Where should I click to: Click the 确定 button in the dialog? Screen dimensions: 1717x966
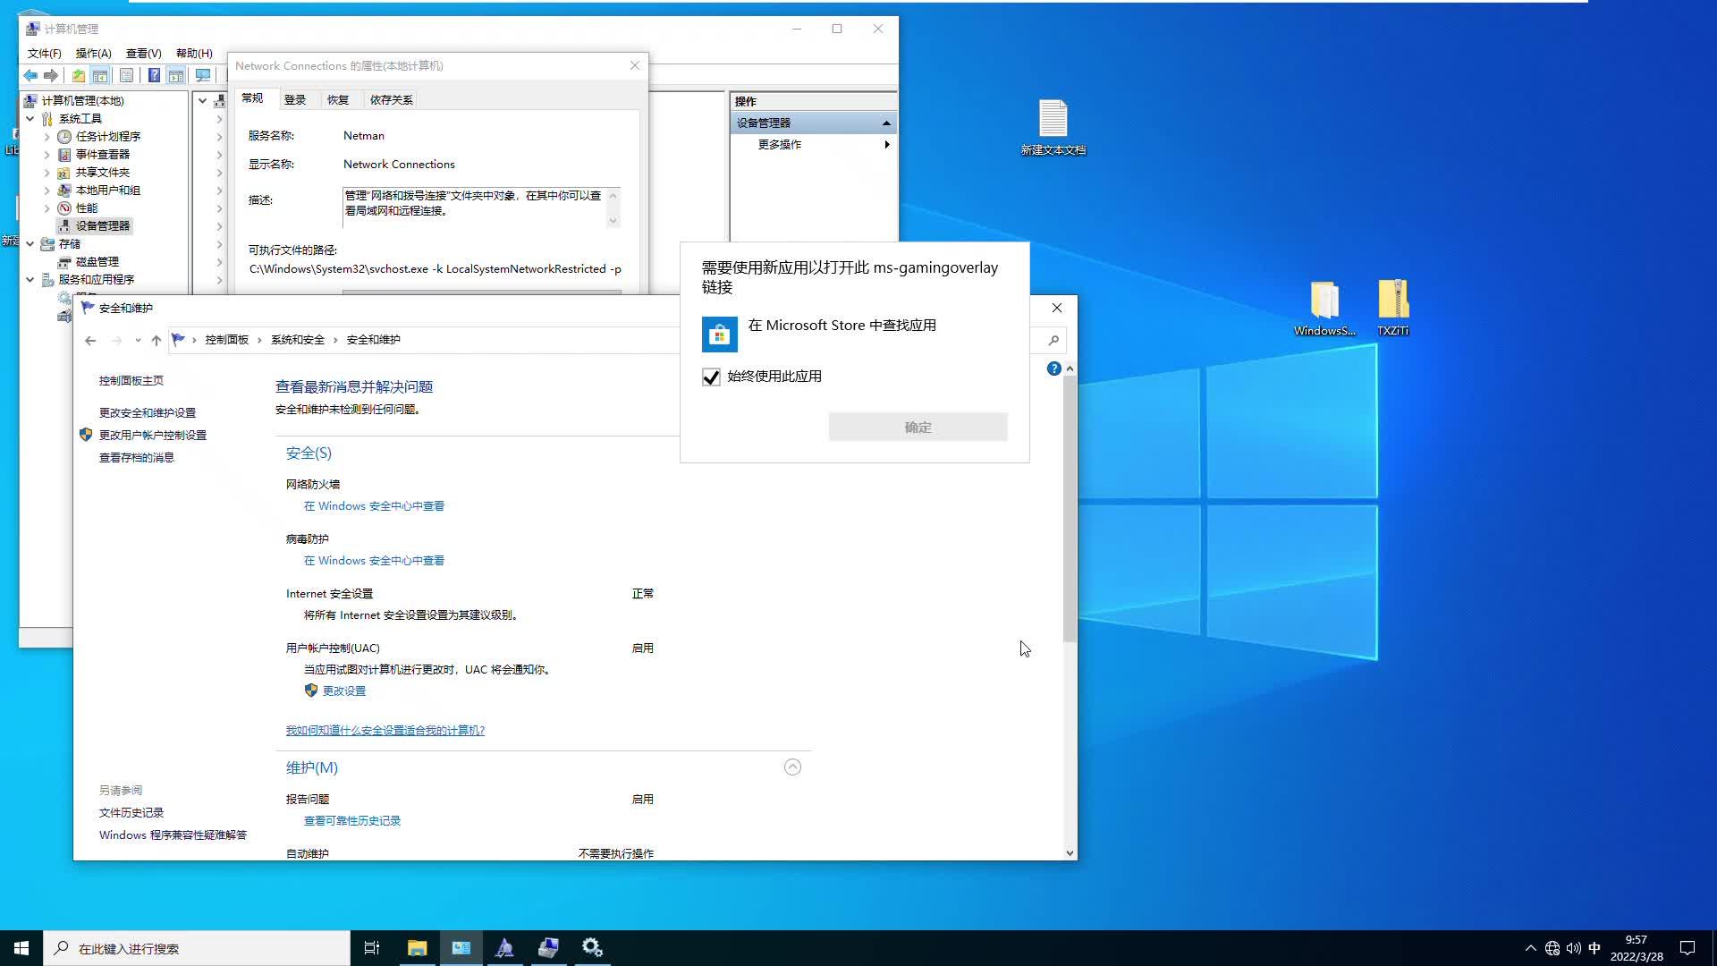918,427
